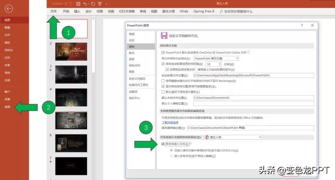Open the 了解详细信息 link

(169, 122)
